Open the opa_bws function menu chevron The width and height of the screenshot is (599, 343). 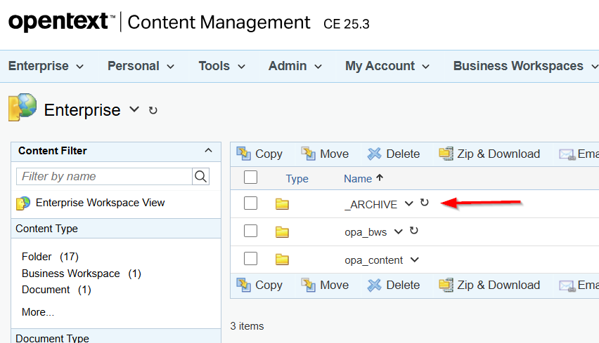point(398,231)
